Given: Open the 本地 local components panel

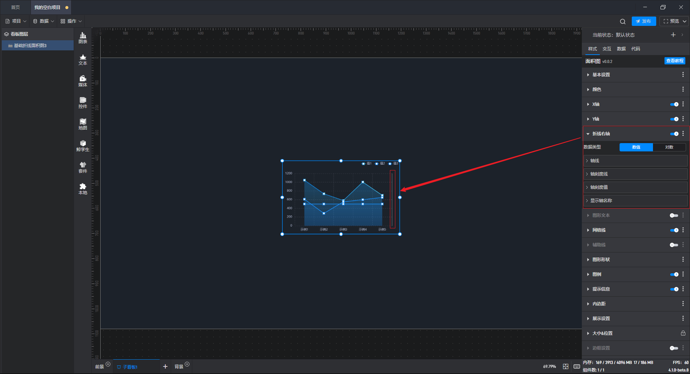Looking at the screenshot, I should click(83, 189).
